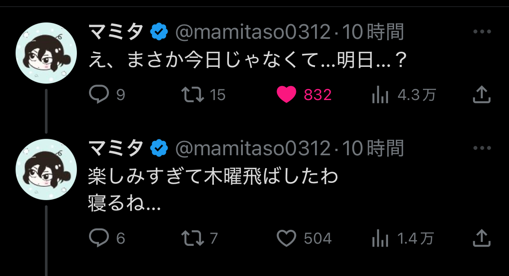The width and height of the screenshot is (509, 276).
Task: Open マミタ's avatar on second tweet
Action: click(46, 169)
